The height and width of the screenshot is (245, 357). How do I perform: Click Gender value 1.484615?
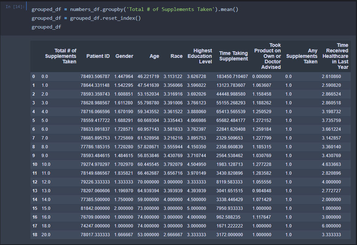[x=124, y=156]
